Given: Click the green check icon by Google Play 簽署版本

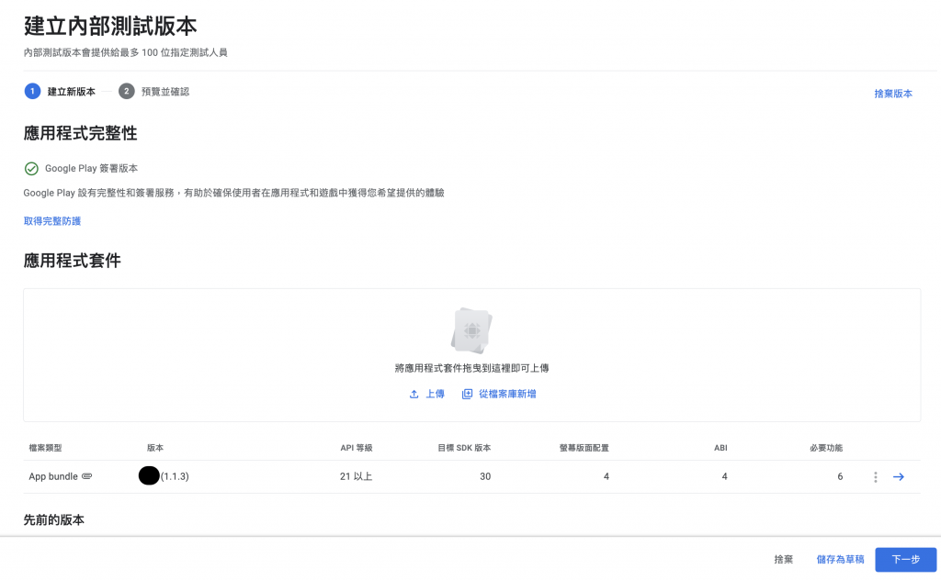Looking at the screenshot, I should (31, 169).
